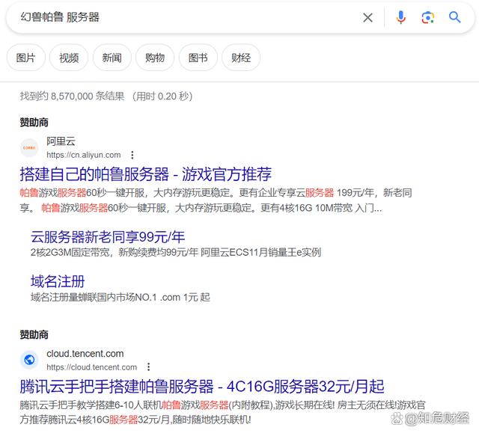Start voice search with microphone icon
This screenshot has height=436, width=479.
pos(401,17)
